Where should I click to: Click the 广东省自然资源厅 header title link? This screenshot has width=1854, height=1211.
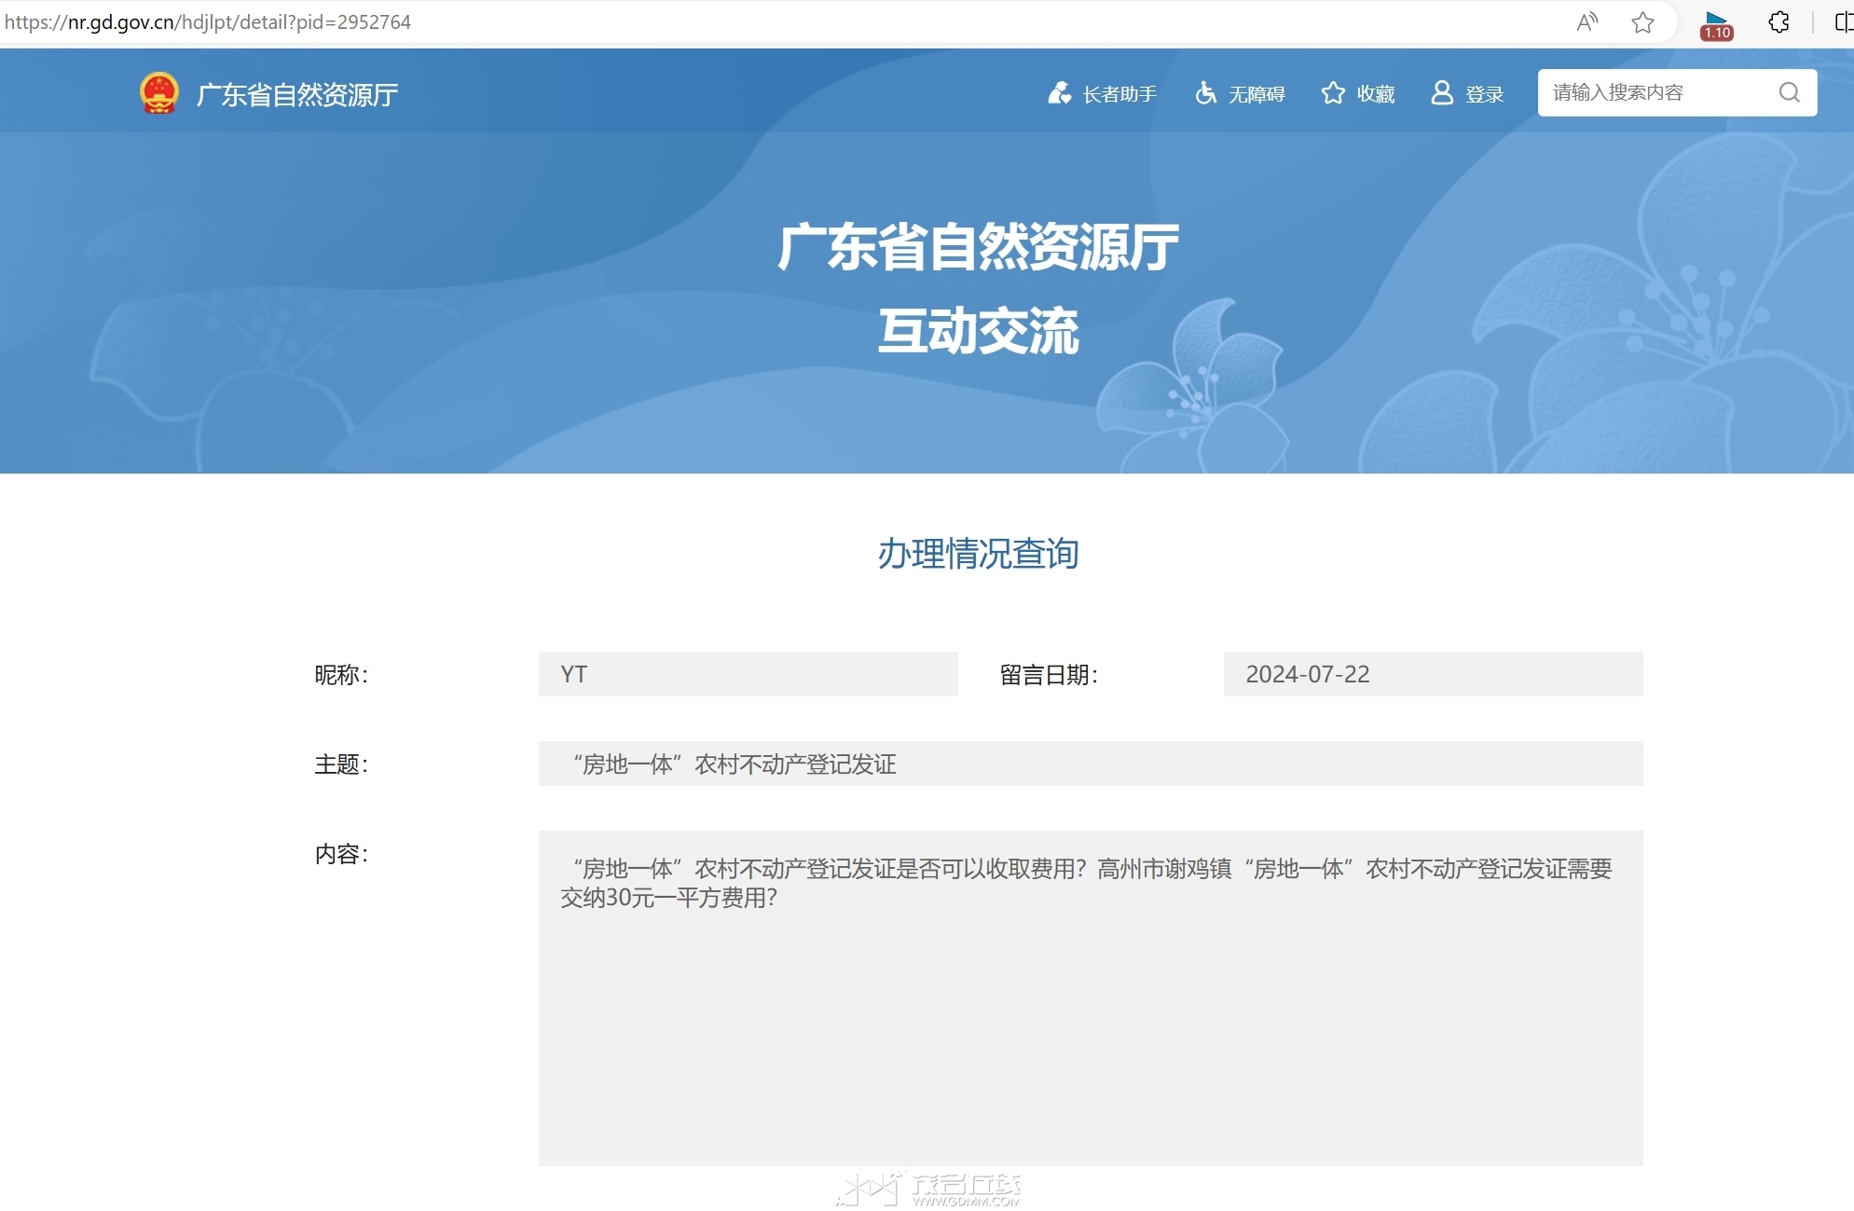[296, 94]
